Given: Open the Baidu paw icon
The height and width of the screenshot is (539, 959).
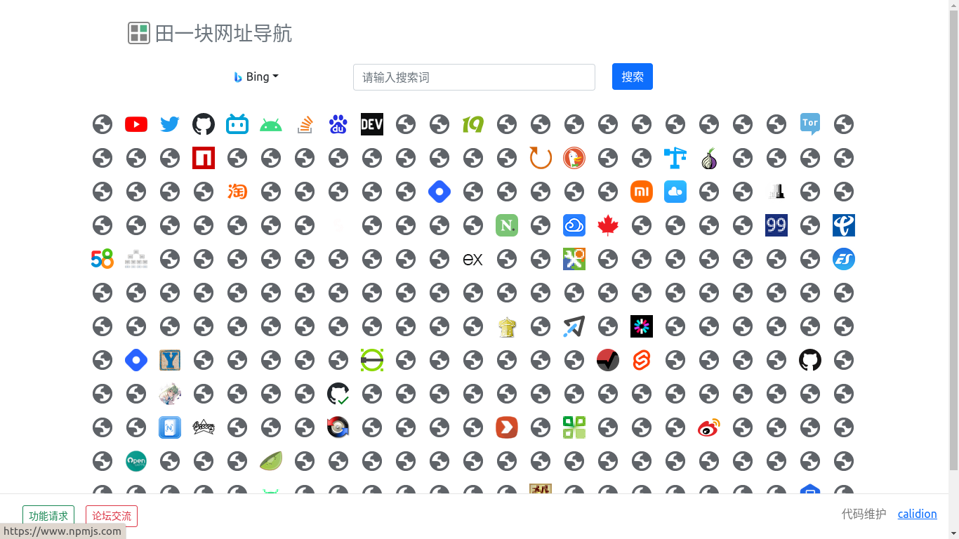Looking at the screenshot, I should (x=338, y=124).
